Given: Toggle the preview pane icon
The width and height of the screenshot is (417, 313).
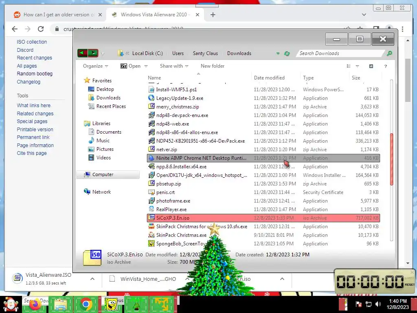Looking at the screenshot, I should click(x=371, y=66).
